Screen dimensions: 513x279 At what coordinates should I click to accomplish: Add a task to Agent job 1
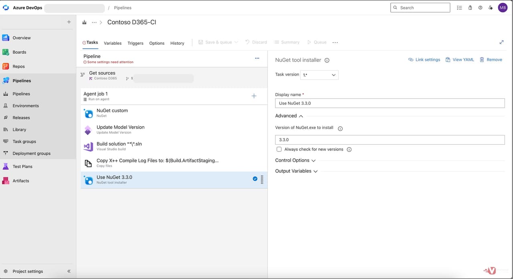pos(254,96)
